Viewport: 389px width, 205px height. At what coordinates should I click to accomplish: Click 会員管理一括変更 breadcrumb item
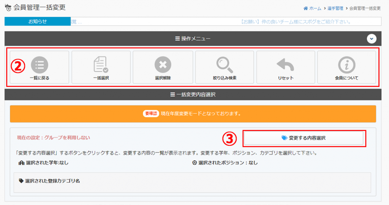click(x=365, y=8)
